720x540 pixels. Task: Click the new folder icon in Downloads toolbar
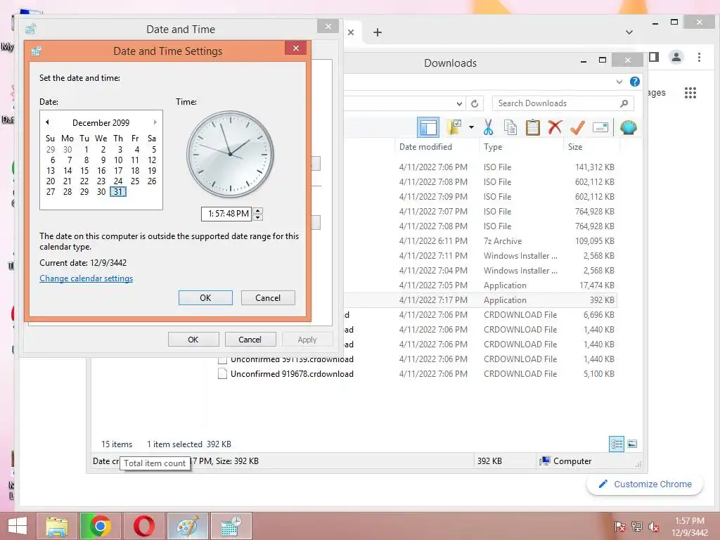click(x=454, y=127)
